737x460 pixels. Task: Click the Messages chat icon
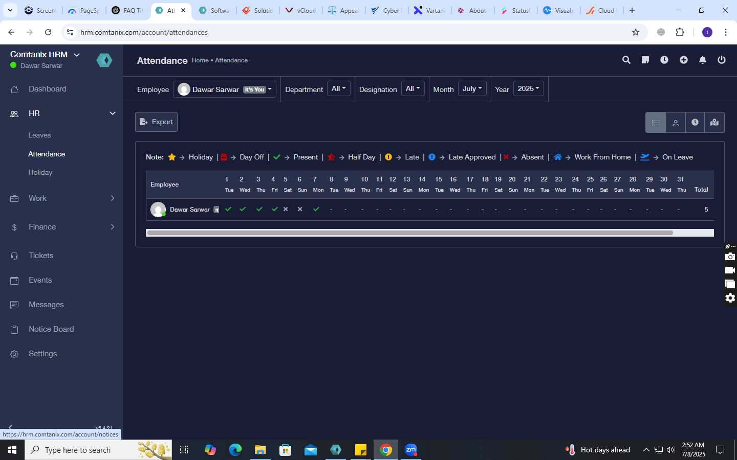pyautogui.click(x=14, y=305)
